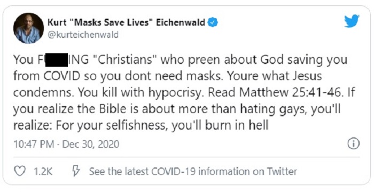Click the Dec 30, 2020 date
374x192 pixels.
click(x=90, y=145)
